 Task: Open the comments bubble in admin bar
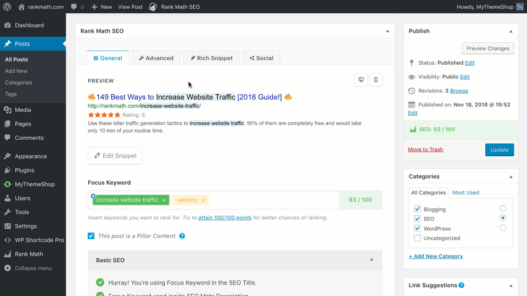[77, 7]
